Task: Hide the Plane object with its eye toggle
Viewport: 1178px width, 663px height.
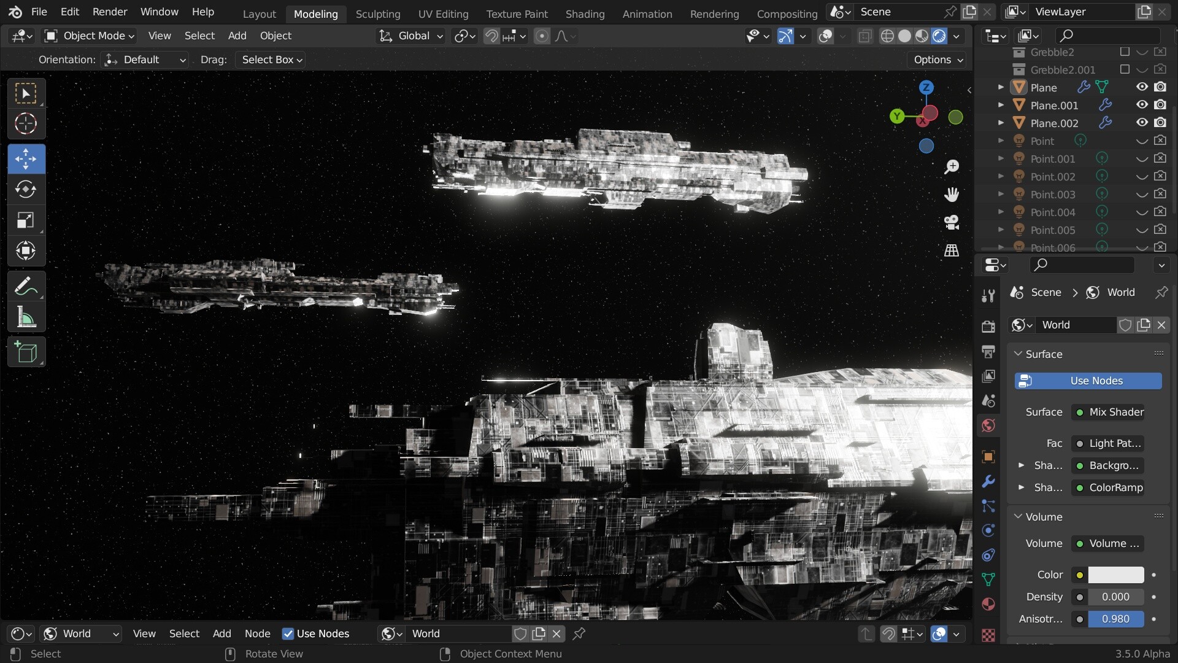Action: click(x=1141, y=87)
